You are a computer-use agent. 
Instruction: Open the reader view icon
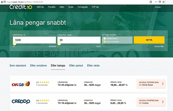151,2
